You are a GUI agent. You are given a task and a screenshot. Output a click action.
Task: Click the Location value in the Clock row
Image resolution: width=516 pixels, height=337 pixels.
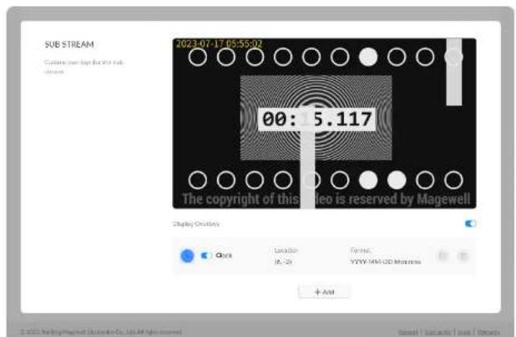click(x=283, y=262)
